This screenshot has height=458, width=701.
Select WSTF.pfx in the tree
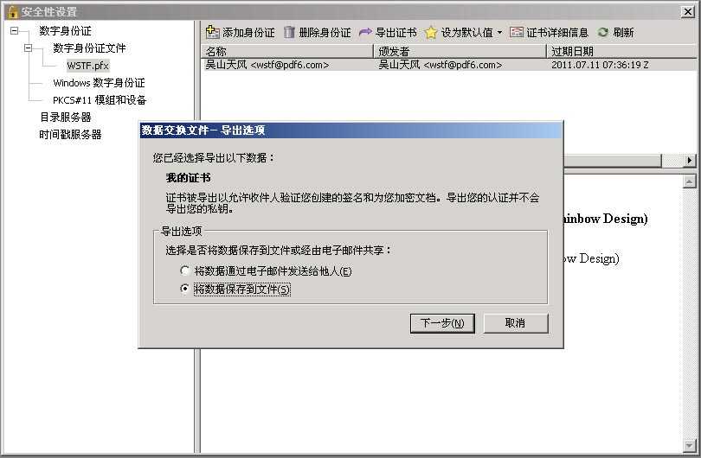(87, 66)
